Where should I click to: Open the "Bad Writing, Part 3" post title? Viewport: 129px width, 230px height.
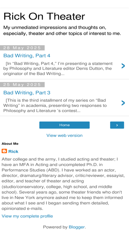click(x=27, y=92)
